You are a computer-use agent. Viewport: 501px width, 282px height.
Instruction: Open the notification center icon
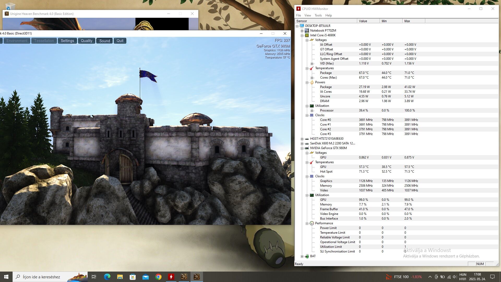click(x=492, y=277)
